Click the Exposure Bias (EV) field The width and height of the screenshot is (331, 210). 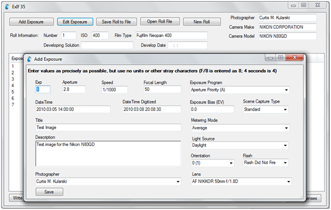coord(212,109)
